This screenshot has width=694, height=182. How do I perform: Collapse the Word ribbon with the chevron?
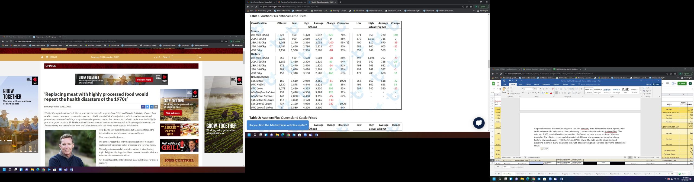click(659, 97)
